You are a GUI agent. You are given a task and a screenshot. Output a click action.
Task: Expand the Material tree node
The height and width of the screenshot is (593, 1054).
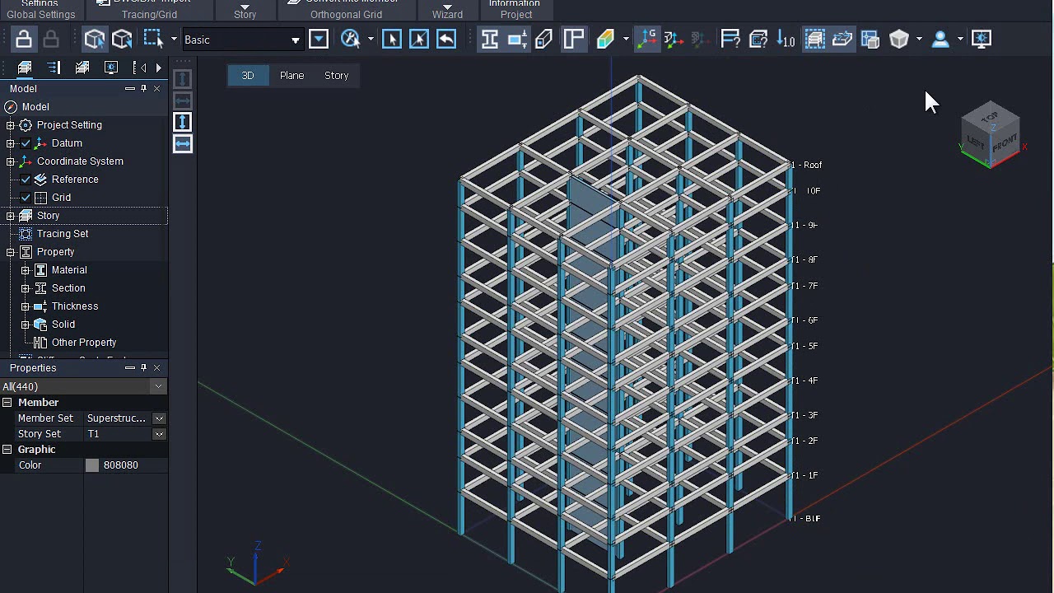[x=26, y=270]
